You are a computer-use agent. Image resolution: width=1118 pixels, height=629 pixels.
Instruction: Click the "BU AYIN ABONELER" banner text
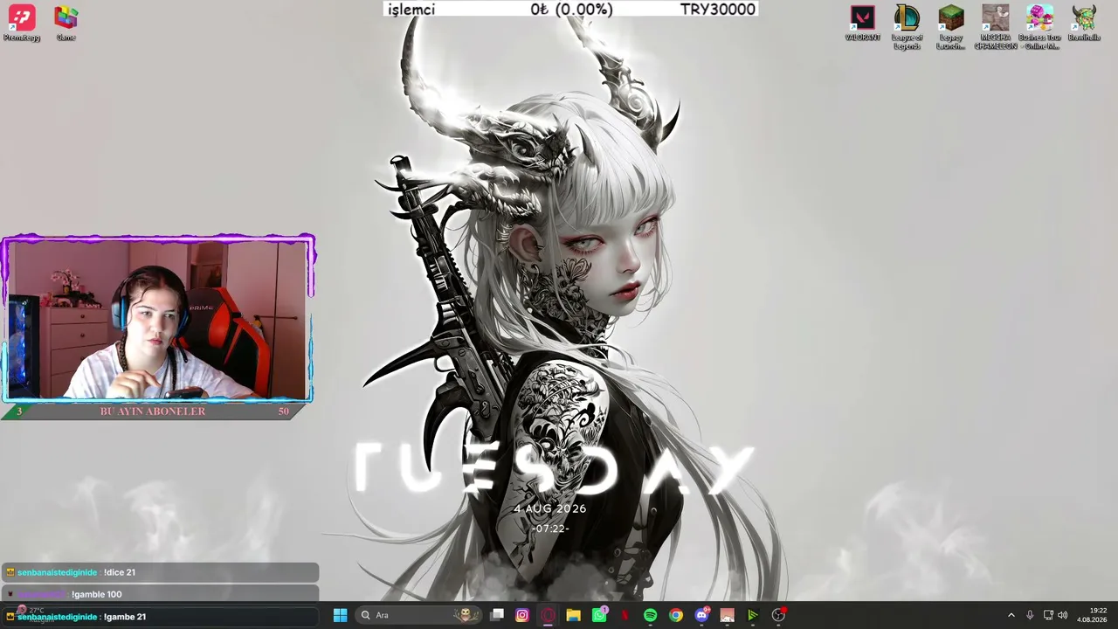click(153, 411)
